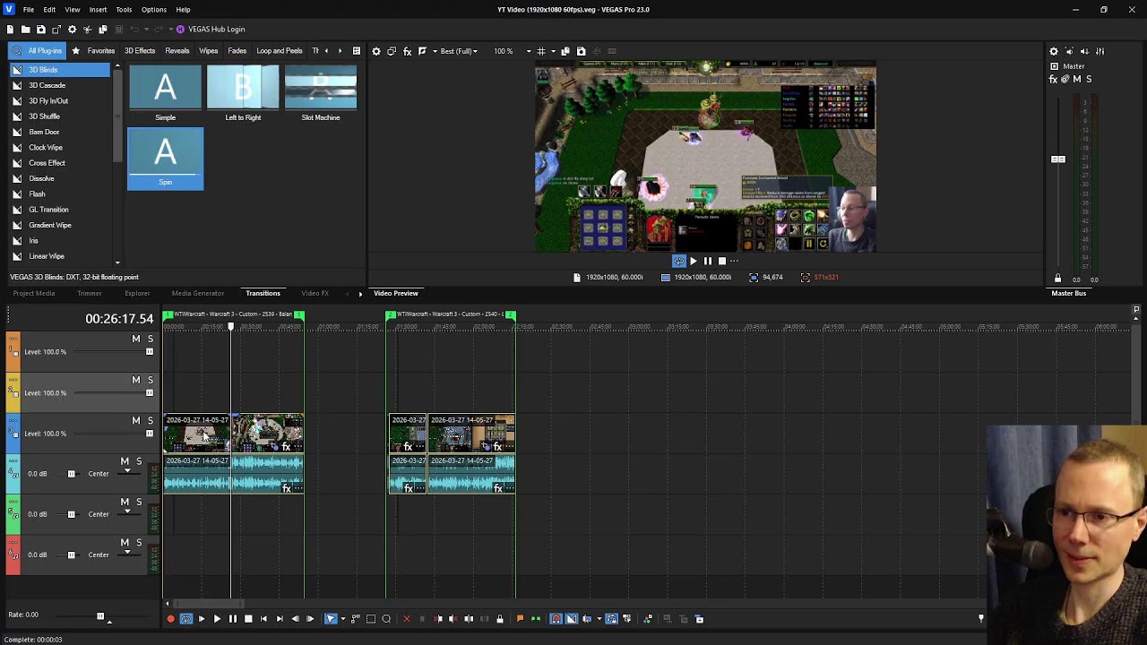Toggle Loop Playback in timeline transport

pyautogui.click(x=186, y=619)
